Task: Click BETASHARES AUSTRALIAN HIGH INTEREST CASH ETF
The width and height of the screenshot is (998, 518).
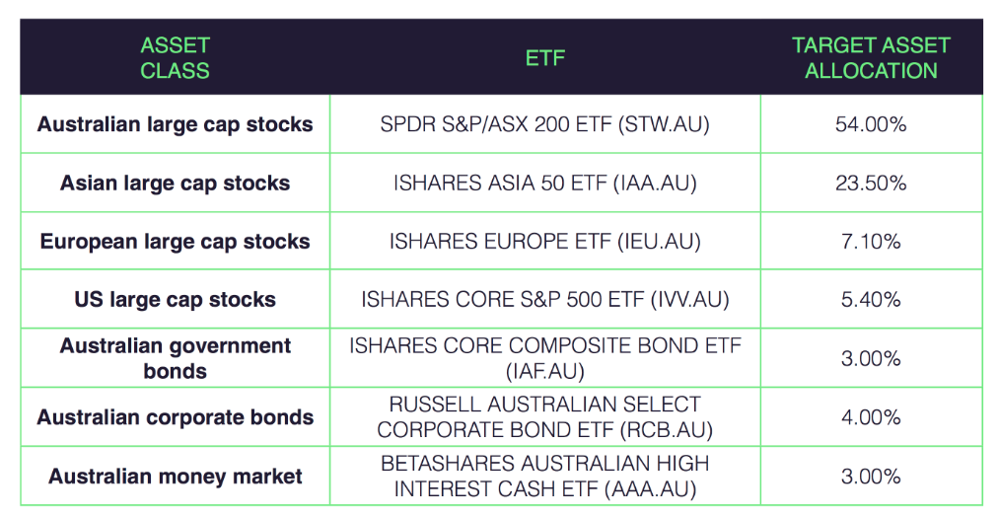Action: pyautogui.click(x=544, y=476)
